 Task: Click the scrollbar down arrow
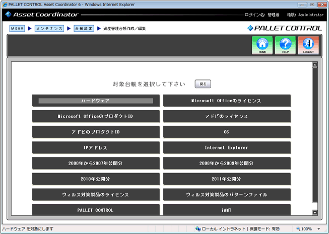[x=315, y=213]
